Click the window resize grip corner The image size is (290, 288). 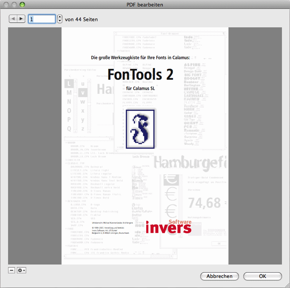click(287, 285)
